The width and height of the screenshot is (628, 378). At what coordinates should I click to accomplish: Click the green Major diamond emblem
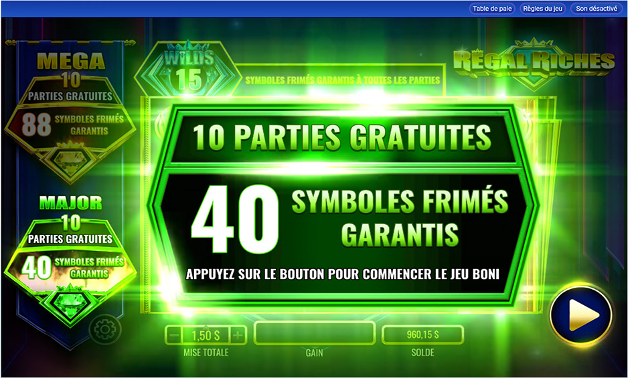click(x=70, y=303)
